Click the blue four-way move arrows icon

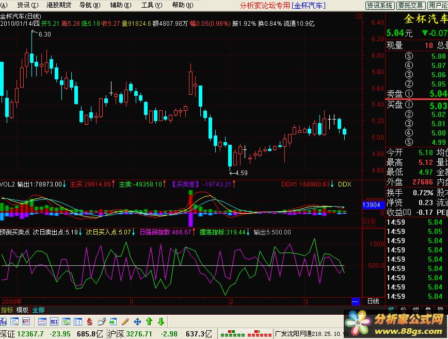(137, 322)
